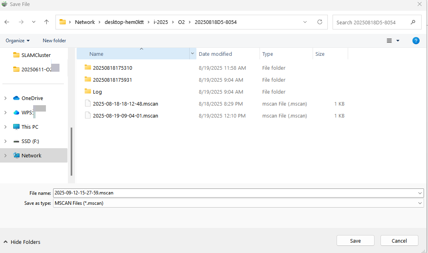
Task: Expand the OneDrive tree node
Action: [5, 98]
